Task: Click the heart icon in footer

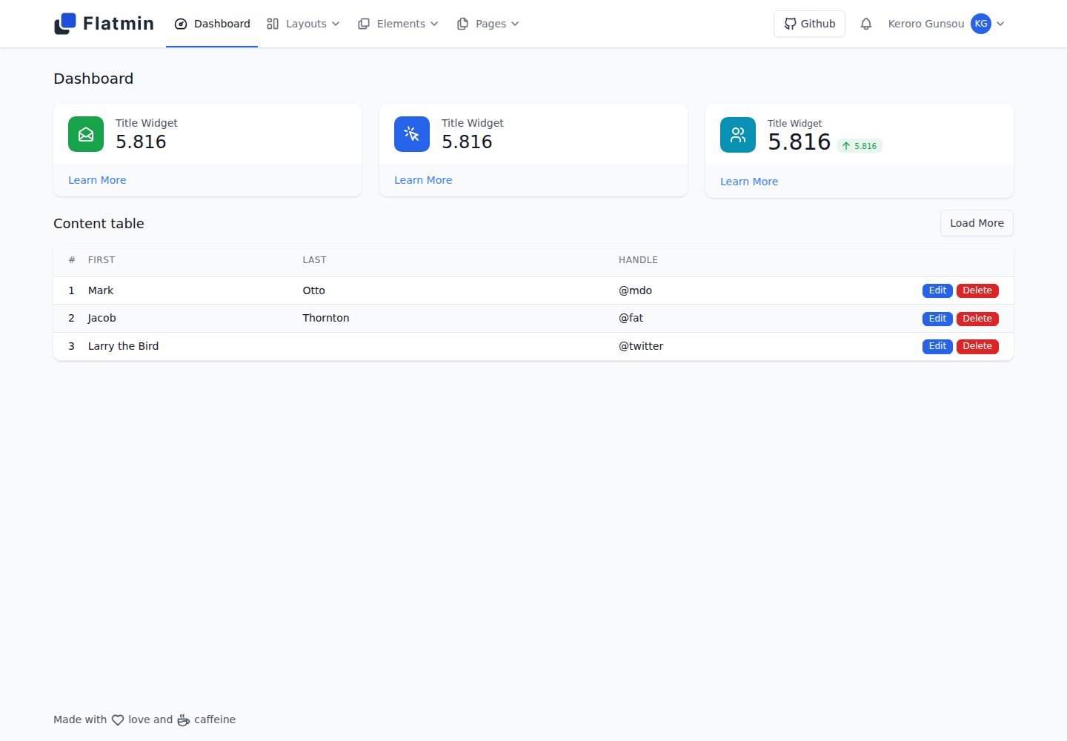Action: [118, 720]
